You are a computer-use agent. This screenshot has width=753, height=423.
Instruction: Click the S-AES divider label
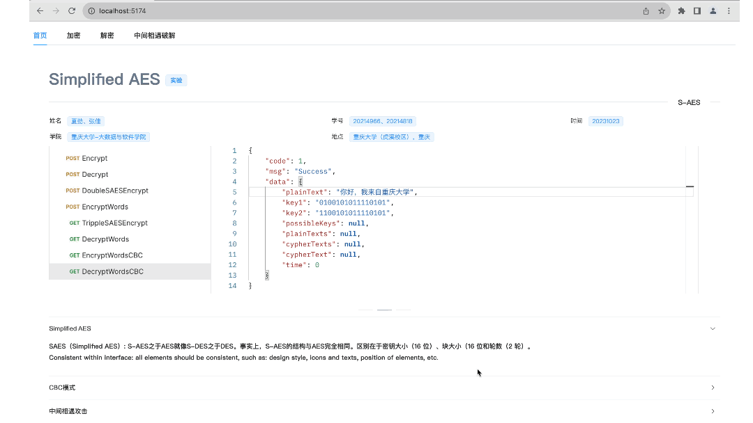click(689, 102)
